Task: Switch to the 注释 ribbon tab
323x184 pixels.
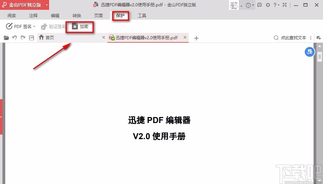Action: (x=33, y=16)
